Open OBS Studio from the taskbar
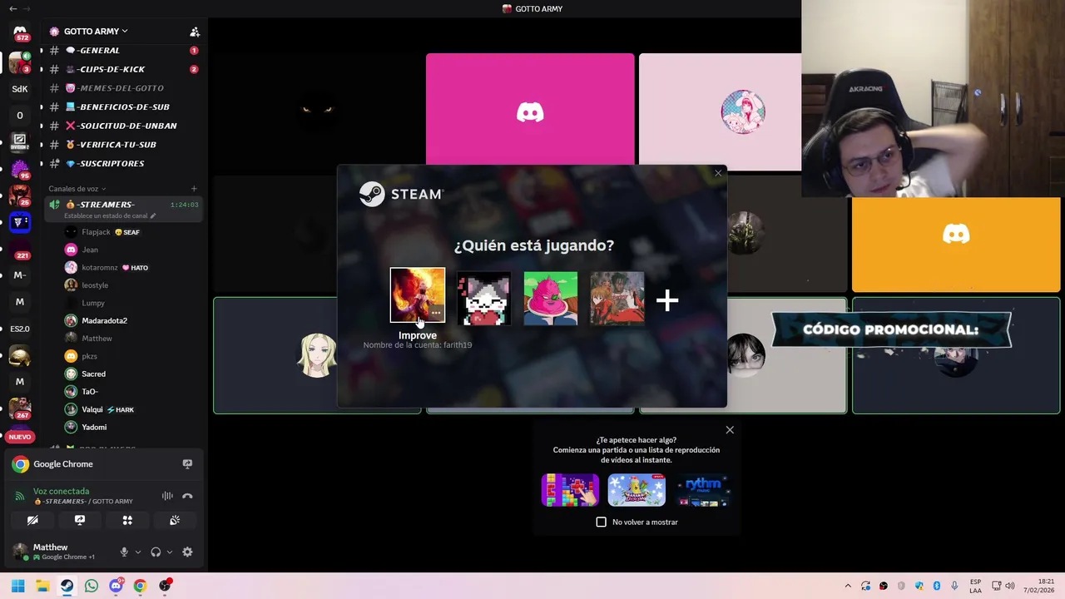 (165, 586)
